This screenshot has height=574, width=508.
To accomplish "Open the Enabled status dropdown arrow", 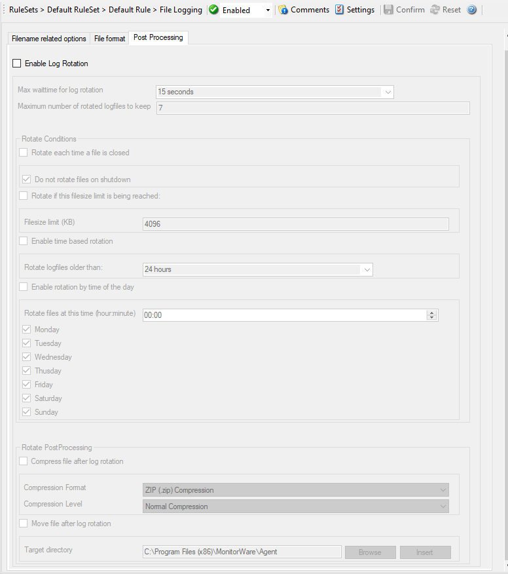I will (x=268, y=10).
